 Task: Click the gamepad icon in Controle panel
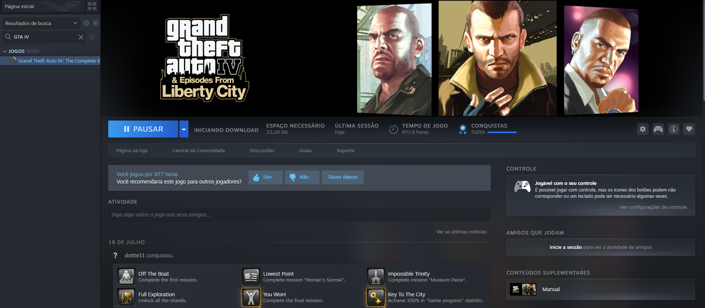point(522,187)
